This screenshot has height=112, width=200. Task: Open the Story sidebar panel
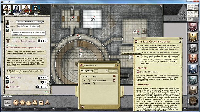[193, 37]
